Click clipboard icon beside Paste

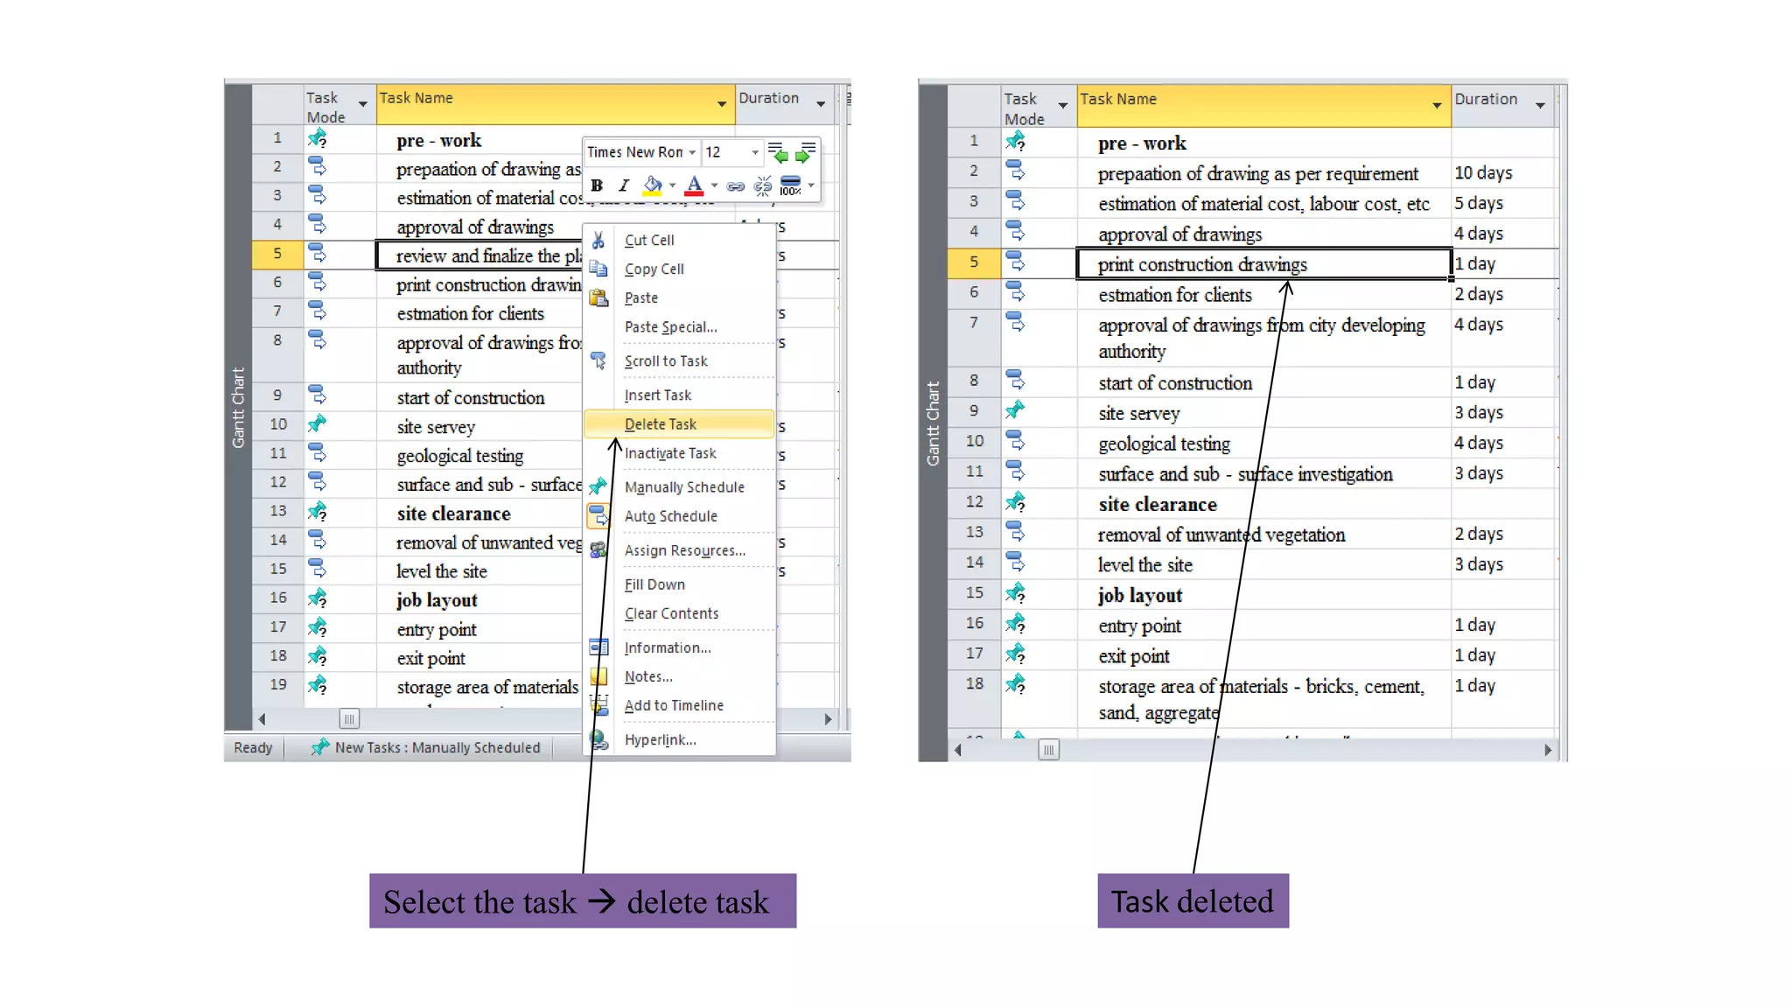598,297
